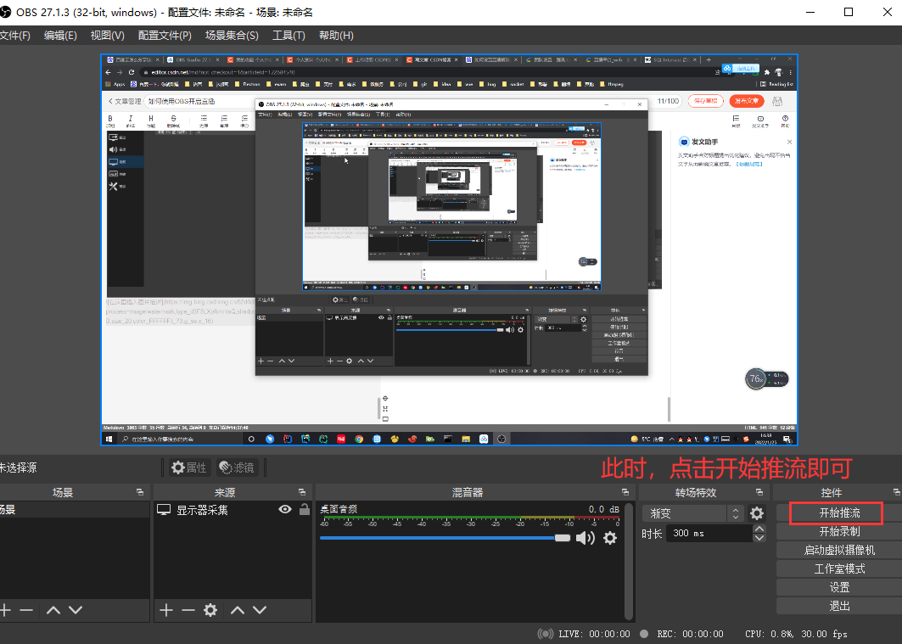Decrease 时长 duration with down arrow
The image size is (902, 644).
(x=759, y=538)
